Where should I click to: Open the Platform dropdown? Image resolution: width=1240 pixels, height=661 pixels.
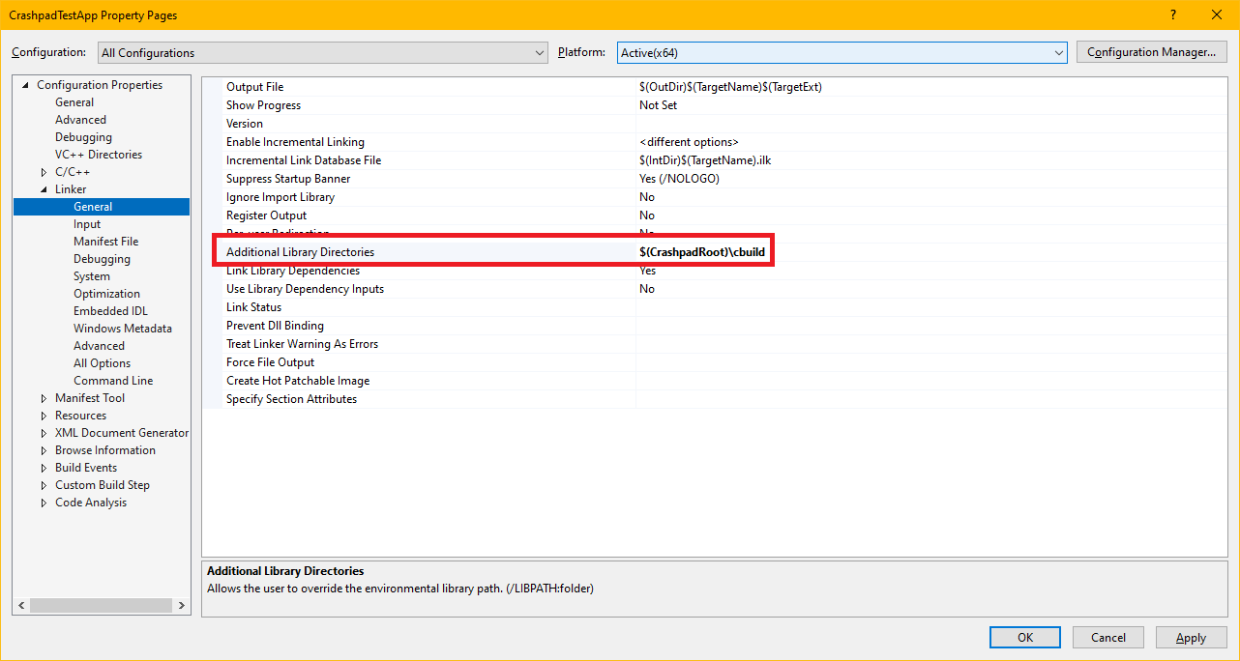tap(841, 53)
